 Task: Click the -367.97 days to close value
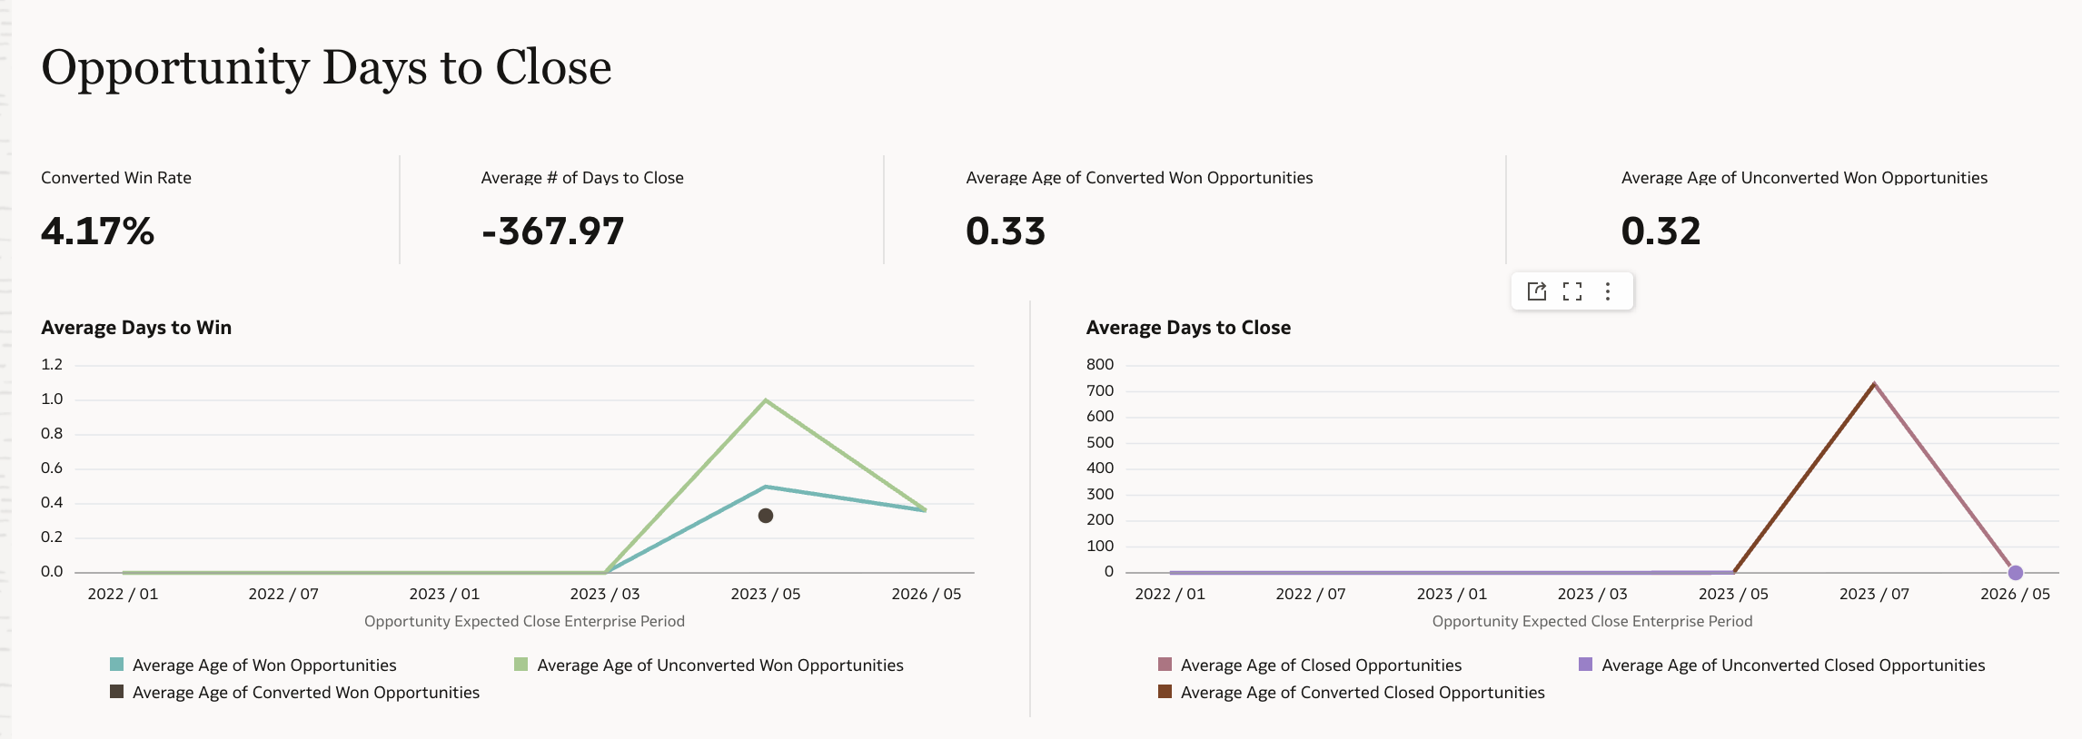point(552,232)
